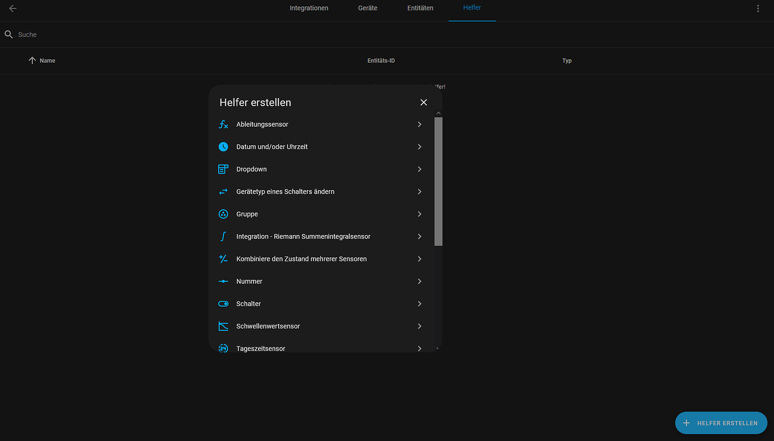Viewport: 774px width, 441px height.
Task: Click the search magnifier icon
Action: [x=9, y=34]
